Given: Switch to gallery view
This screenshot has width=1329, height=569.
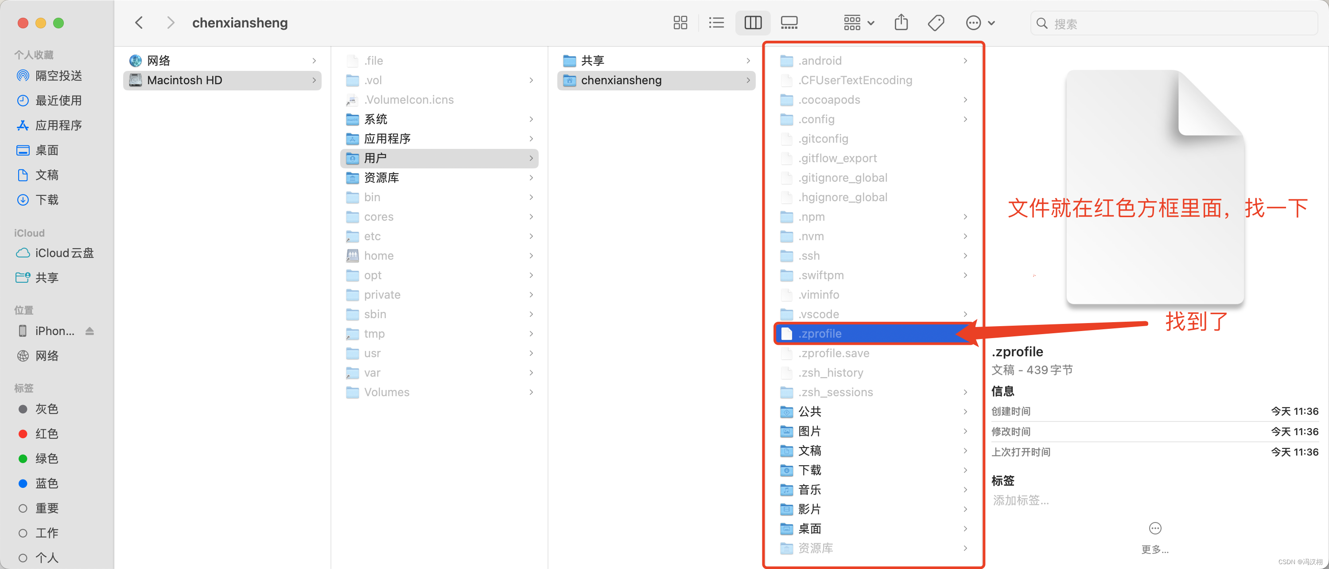Looking at the screenshot, I should [x=789, y=23].
